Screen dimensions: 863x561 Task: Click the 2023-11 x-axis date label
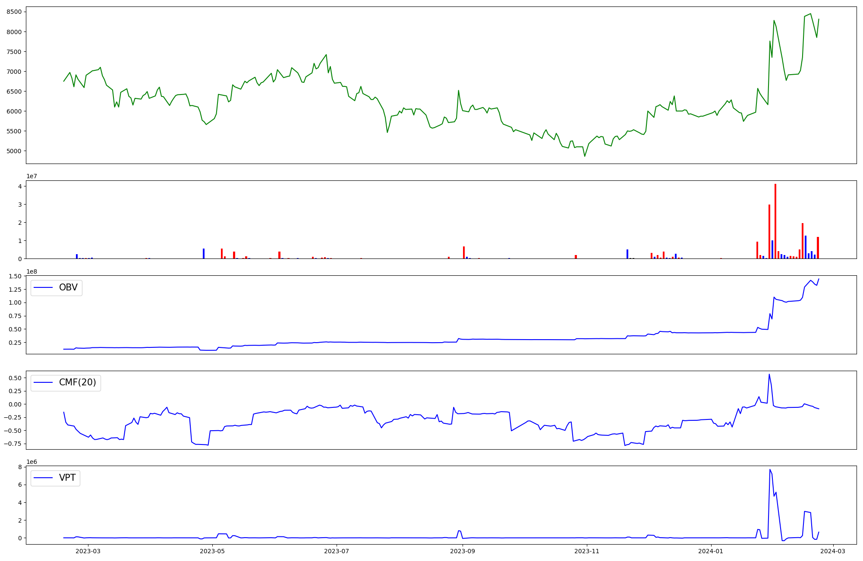point(587,551)
